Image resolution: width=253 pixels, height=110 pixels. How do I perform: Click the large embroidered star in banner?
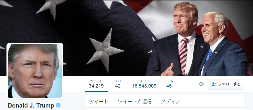coord(105,50)
